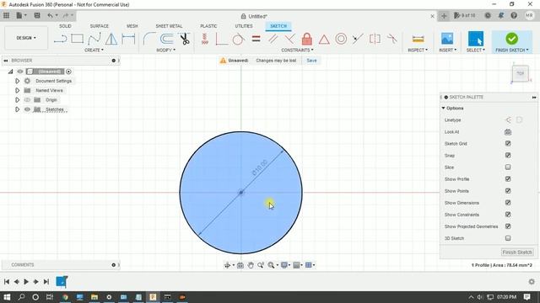Toggle the Show Constraints checkbox

click(508, 215)
